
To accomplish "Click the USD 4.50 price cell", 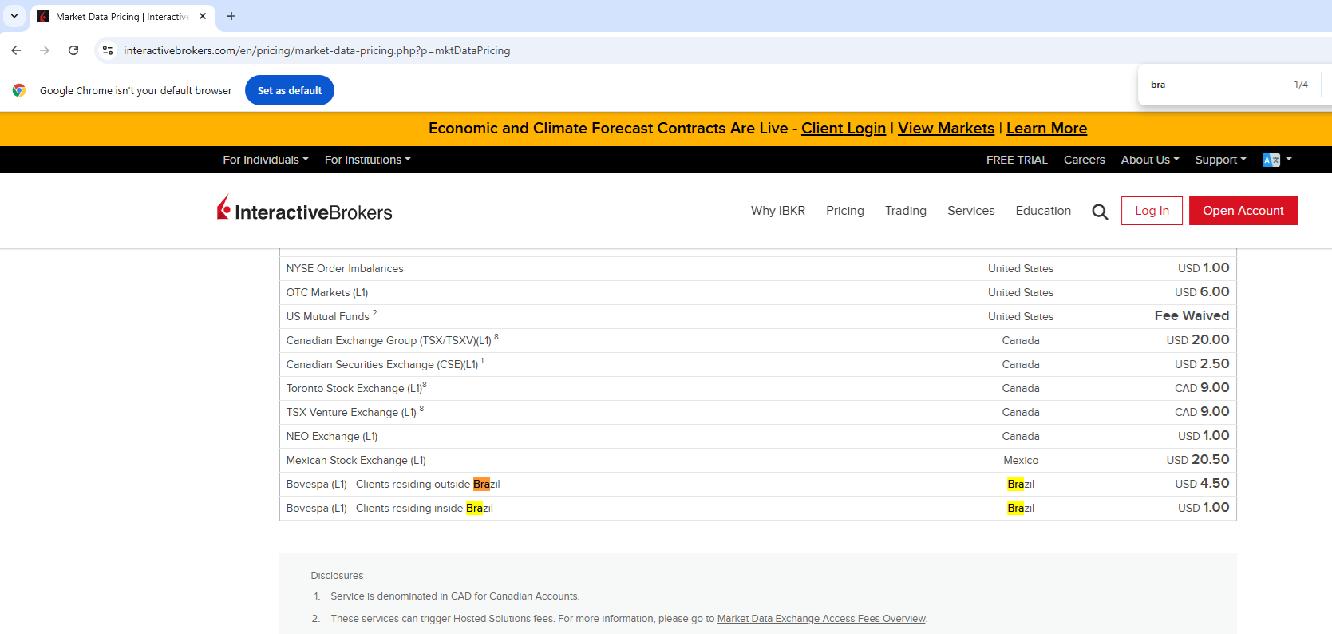I will coord(1202,484).
